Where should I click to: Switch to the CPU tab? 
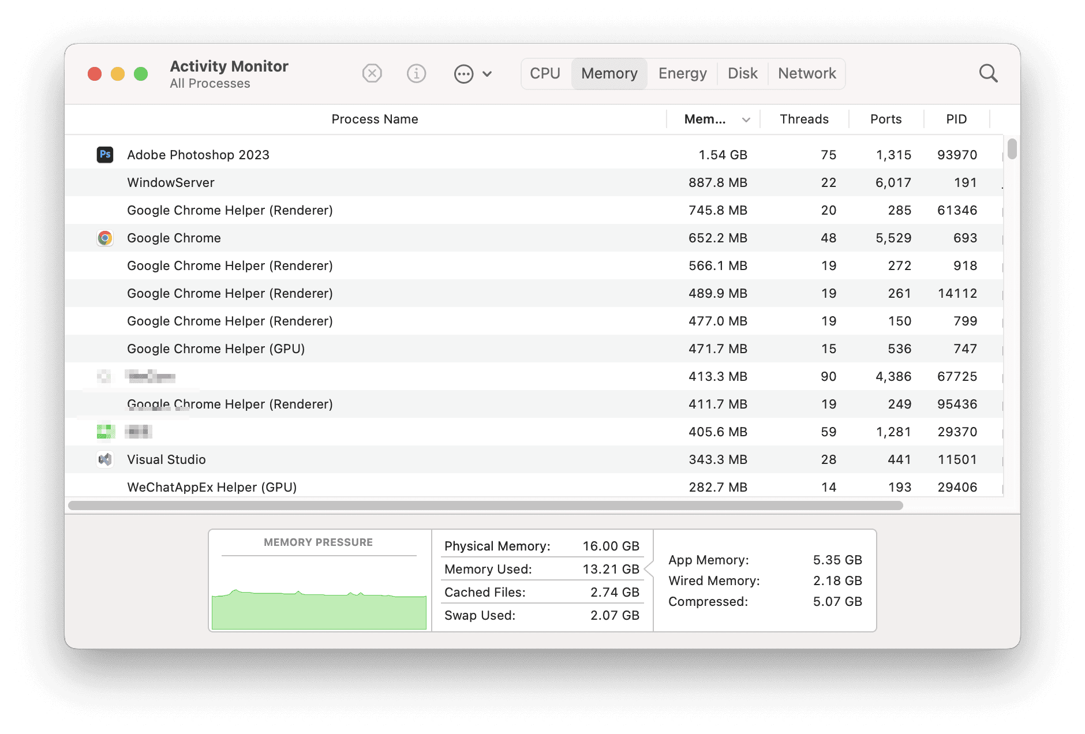(x=545, y=73)
